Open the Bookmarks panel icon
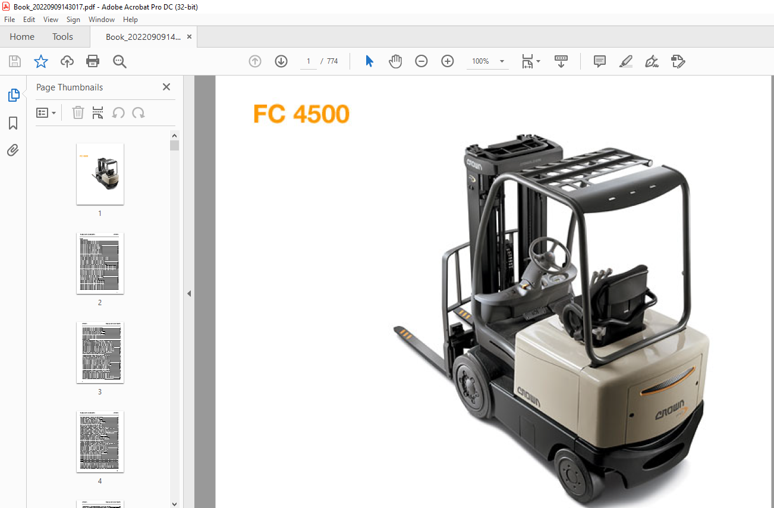 pyautogui.click(x=13, y=123)
